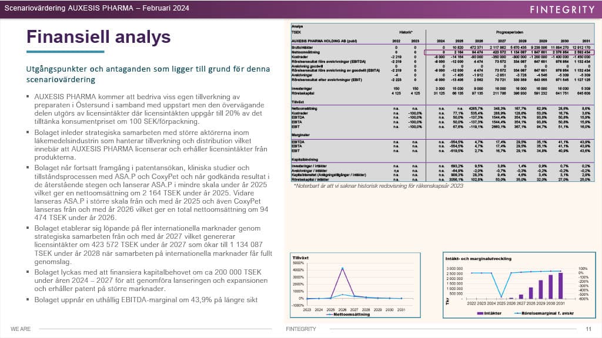The image size is (602, 338).
Task: Click the purple peak in the Tillväxt chart
Action: (x=343, y=268)
